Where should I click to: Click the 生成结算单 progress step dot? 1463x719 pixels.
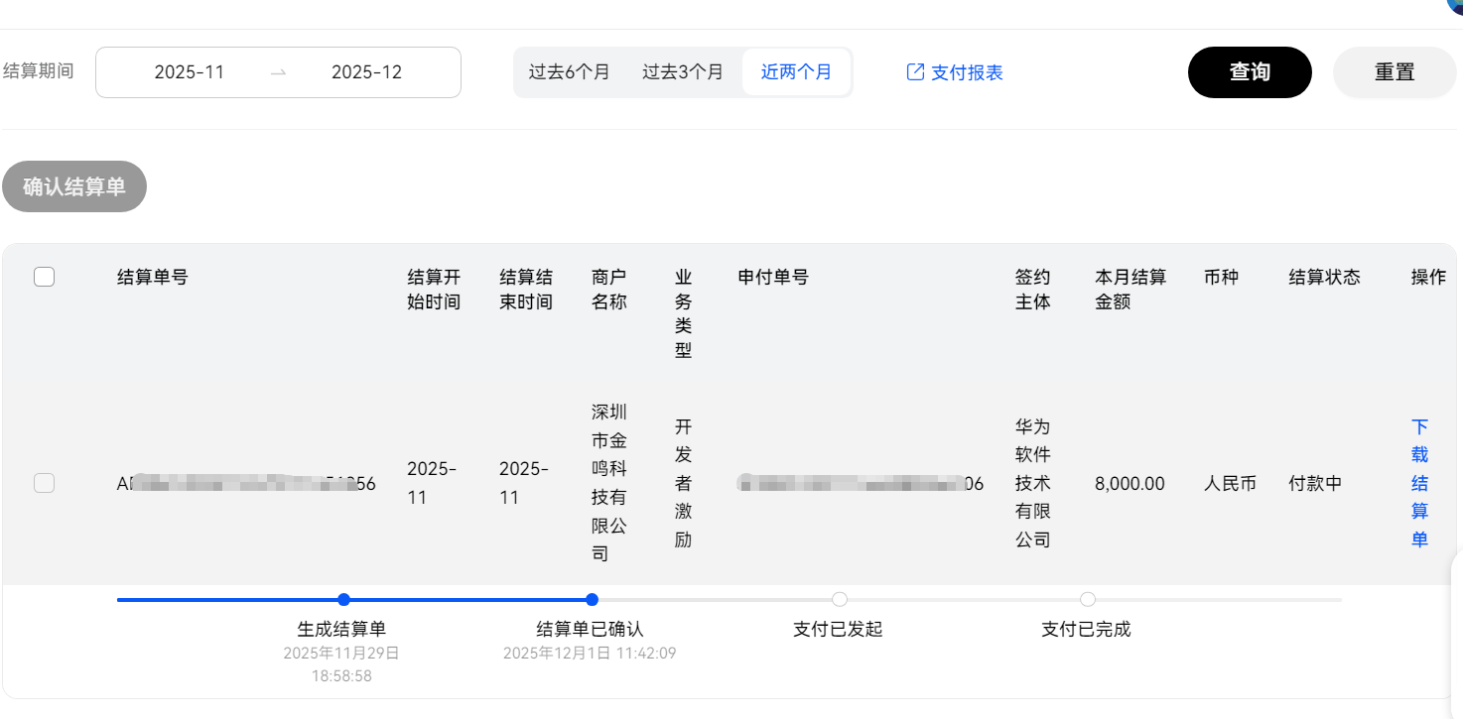343,599
